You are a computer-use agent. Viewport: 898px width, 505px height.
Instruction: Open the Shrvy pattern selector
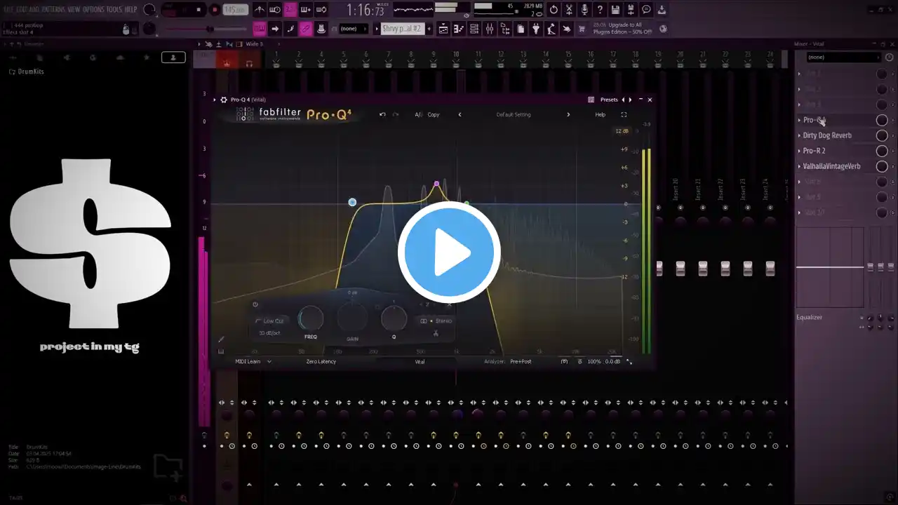(403, 29)
